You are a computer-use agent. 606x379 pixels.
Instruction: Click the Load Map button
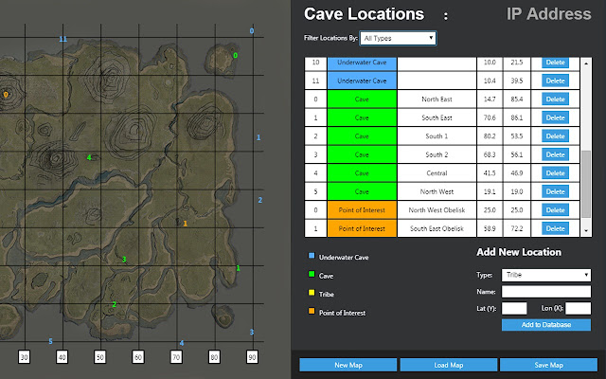coord(448,365)
